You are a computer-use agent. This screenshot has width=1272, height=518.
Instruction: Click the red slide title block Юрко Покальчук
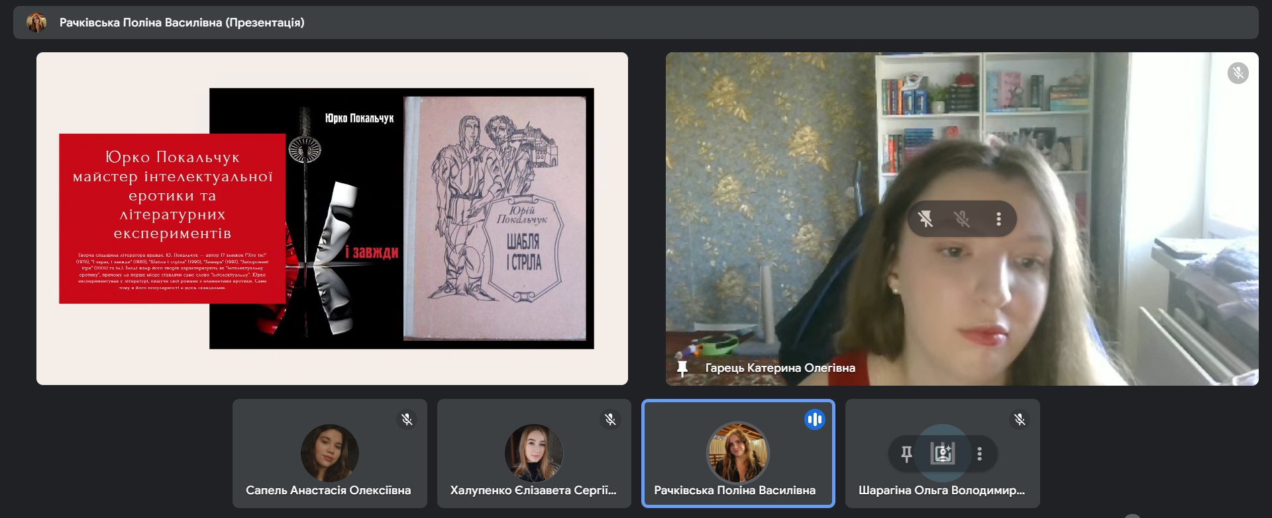[172, 219]
